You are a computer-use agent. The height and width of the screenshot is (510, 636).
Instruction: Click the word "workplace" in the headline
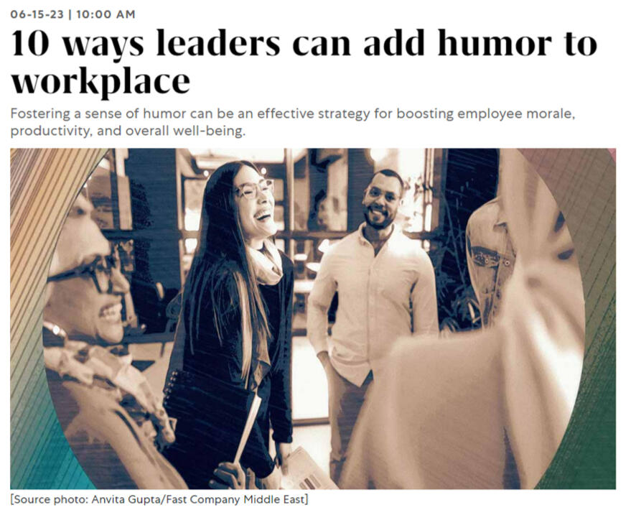(100, 83)
